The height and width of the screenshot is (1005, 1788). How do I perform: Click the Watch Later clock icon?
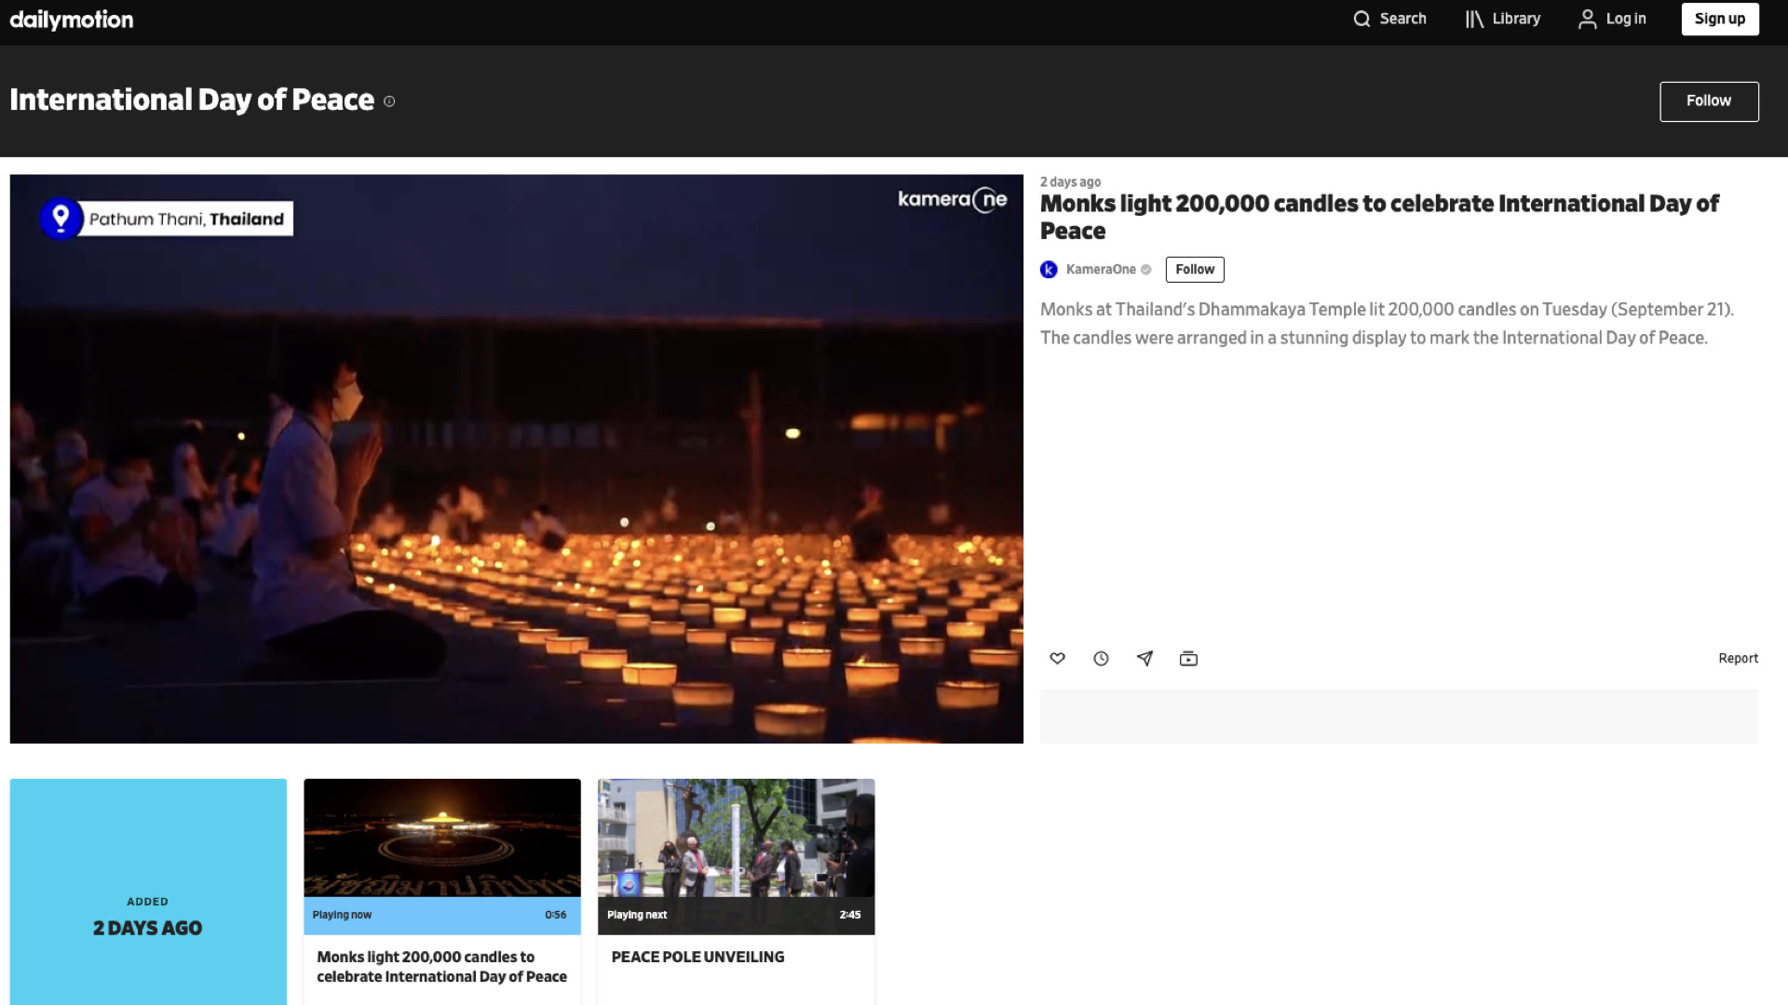click(x=1101, y=659)
